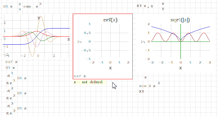This screenshot has width=218, height=117.
Task: Click the D1(x) definition expression
Action: (x=23, y=6)
